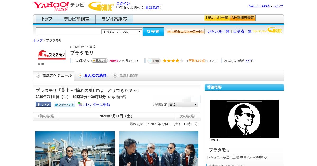The height and width of the screenshot is (166, 317).
Task: Open ジャンル一覧 link
Action: pyautogui.click(x=218, y=31)
